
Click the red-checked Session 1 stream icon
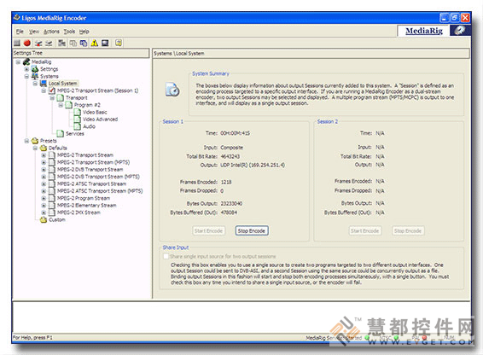[52, 90]
